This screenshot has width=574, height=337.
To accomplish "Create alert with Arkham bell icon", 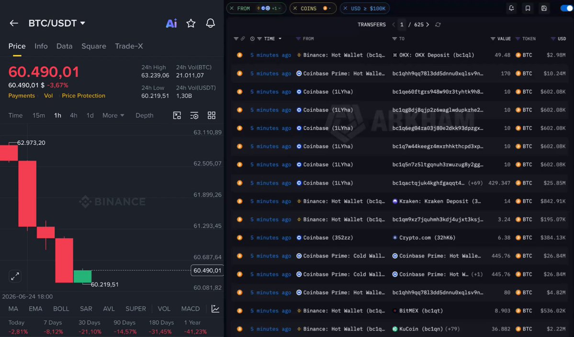I will coord(511,8).
